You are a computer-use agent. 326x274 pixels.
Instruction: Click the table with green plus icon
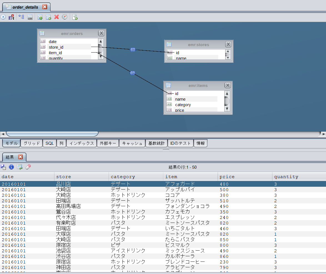(x=48, y=17)
